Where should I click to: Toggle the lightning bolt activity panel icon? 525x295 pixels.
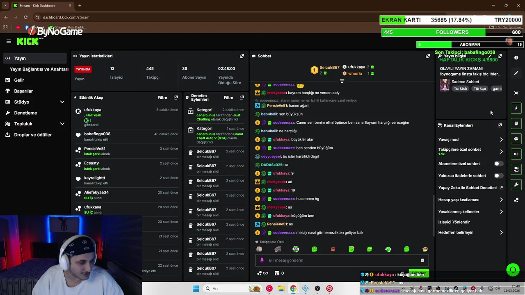coord(516,108)
